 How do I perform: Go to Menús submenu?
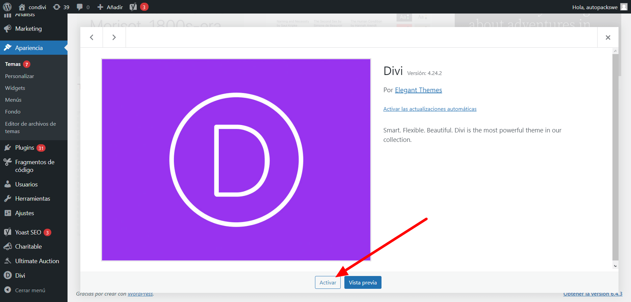tap(13, 100)
